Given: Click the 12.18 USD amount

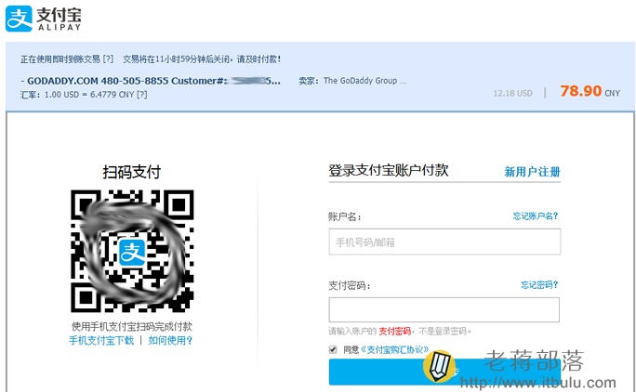Looking at the screenshot, I should coord(512,93).
